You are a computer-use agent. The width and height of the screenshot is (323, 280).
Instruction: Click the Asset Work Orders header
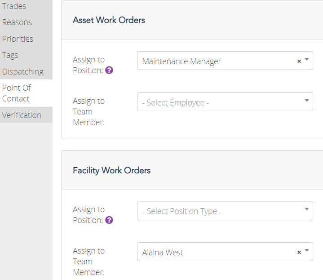(109, 20)
